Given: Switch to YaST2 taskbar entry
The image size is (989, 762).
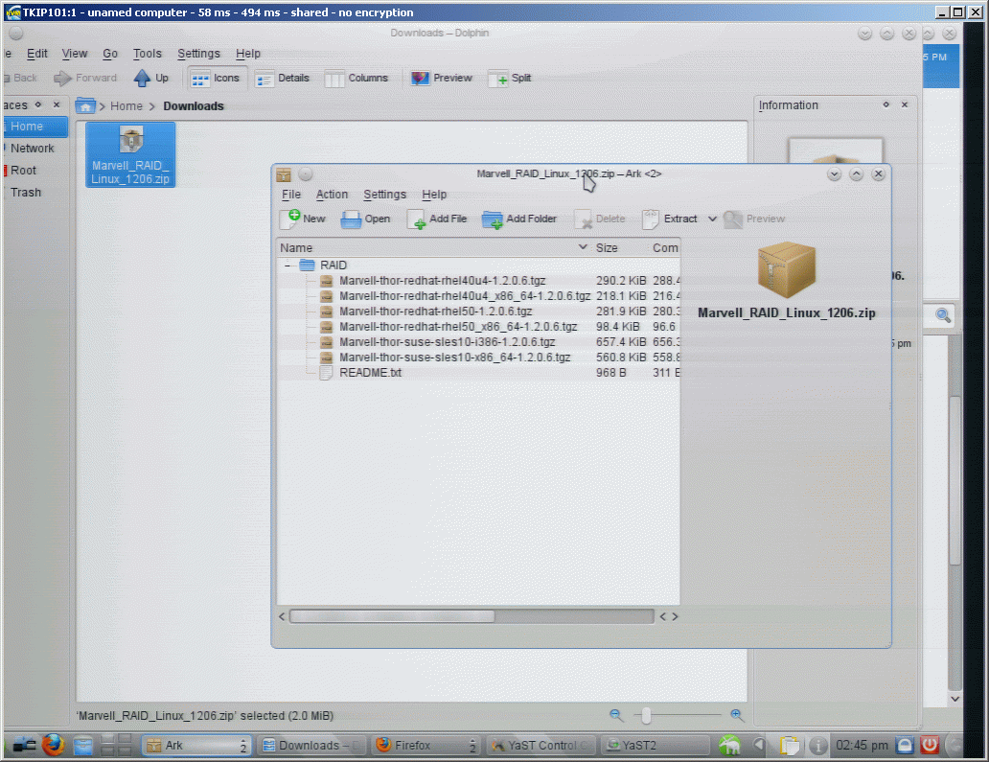Looking at the screenshot, I should click(655, 746).
